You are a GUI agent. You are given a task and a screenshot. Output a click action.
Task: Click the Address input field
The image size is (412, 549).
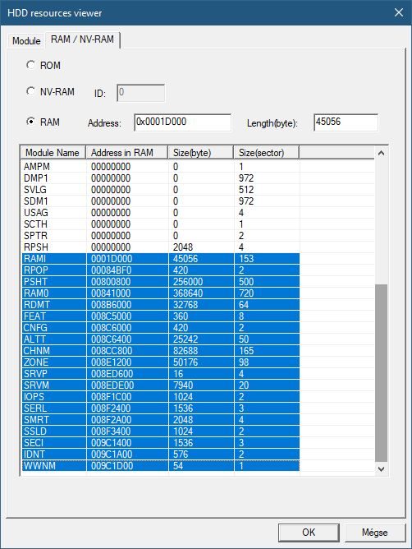point(182,122)
